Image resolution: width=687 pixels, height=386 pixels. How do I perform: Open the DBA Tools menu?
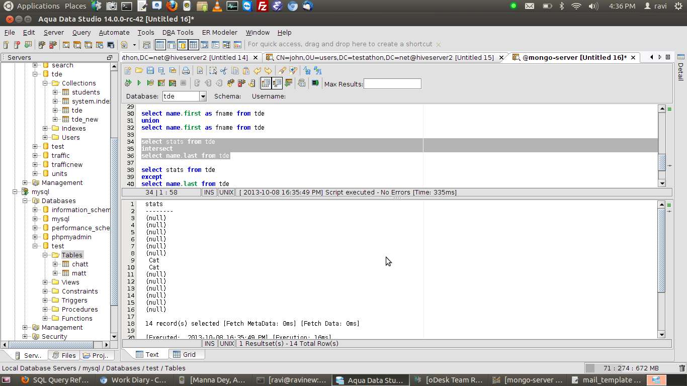pos(178,32)
